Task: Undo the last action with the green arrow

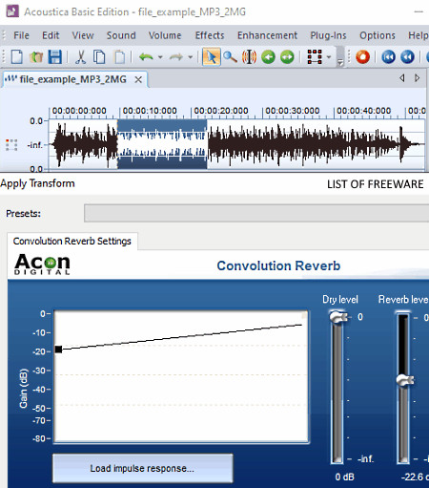Action: (x=146, y=57)
